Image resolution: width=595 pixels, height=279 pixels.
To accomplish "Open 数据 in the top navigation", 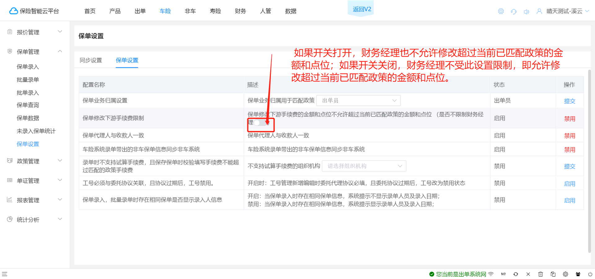I will (291, 11).
